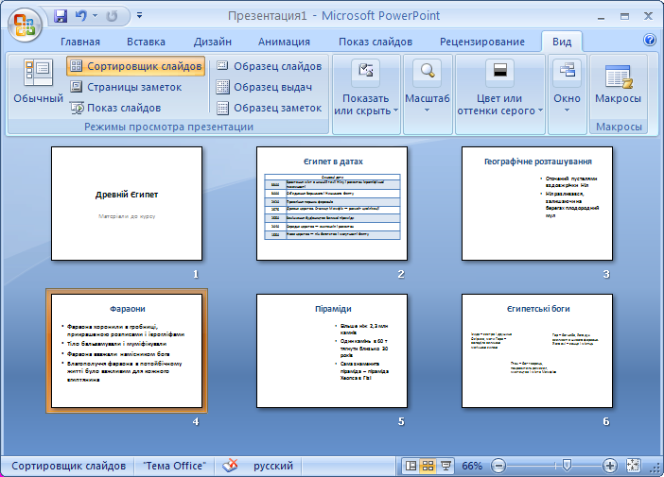
Task: Click Тема Office in status bar
Action: coord(174,466)
